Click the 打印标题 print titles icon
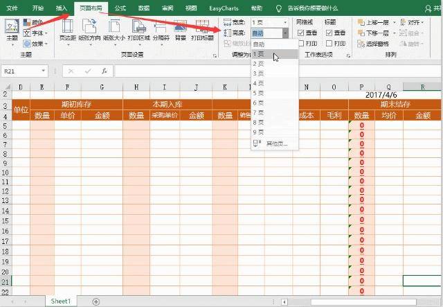This screenshot has height=307, width=443. (x=201, y=30)
